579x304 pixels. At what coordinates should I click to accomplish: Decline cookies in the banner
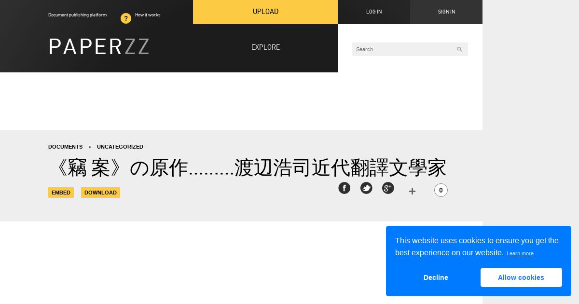point(436,277)
